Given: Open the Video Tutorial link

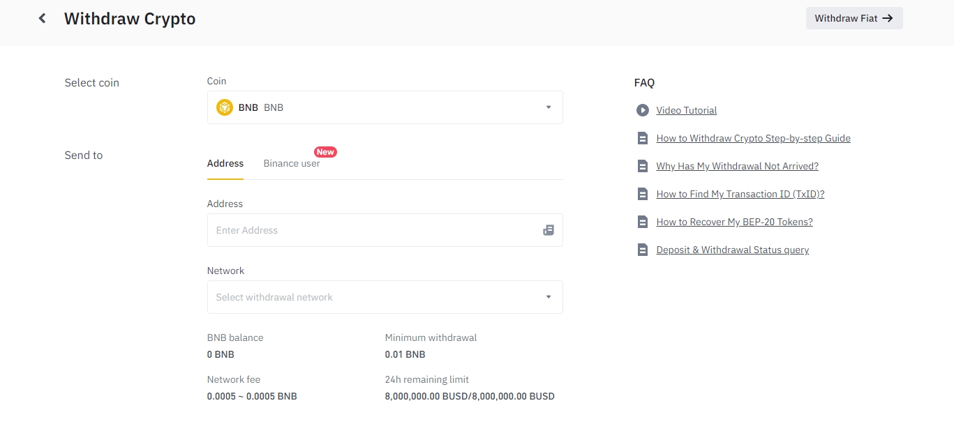Looking at the screenshot, I should [x=686, y=110].
